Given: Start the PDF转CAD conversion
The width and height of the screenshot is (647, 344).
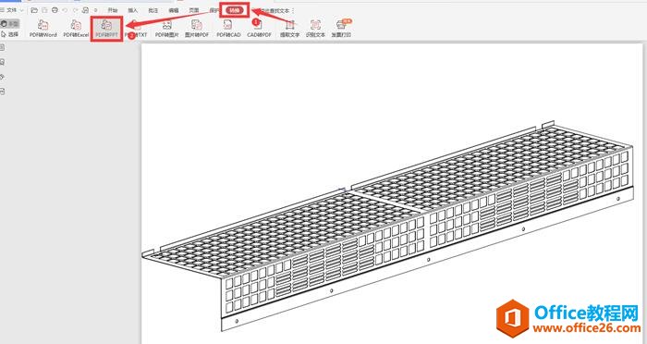Looking at the screenshot, I should click(228, 29).
